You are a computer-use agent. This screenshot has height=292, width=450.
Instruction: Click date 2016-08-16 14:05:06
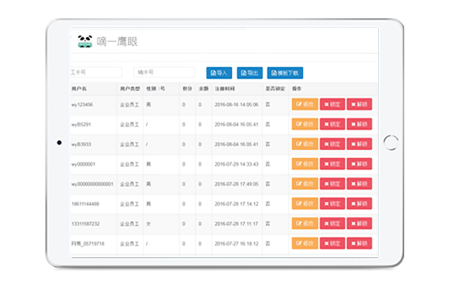(x=237, y=105)
